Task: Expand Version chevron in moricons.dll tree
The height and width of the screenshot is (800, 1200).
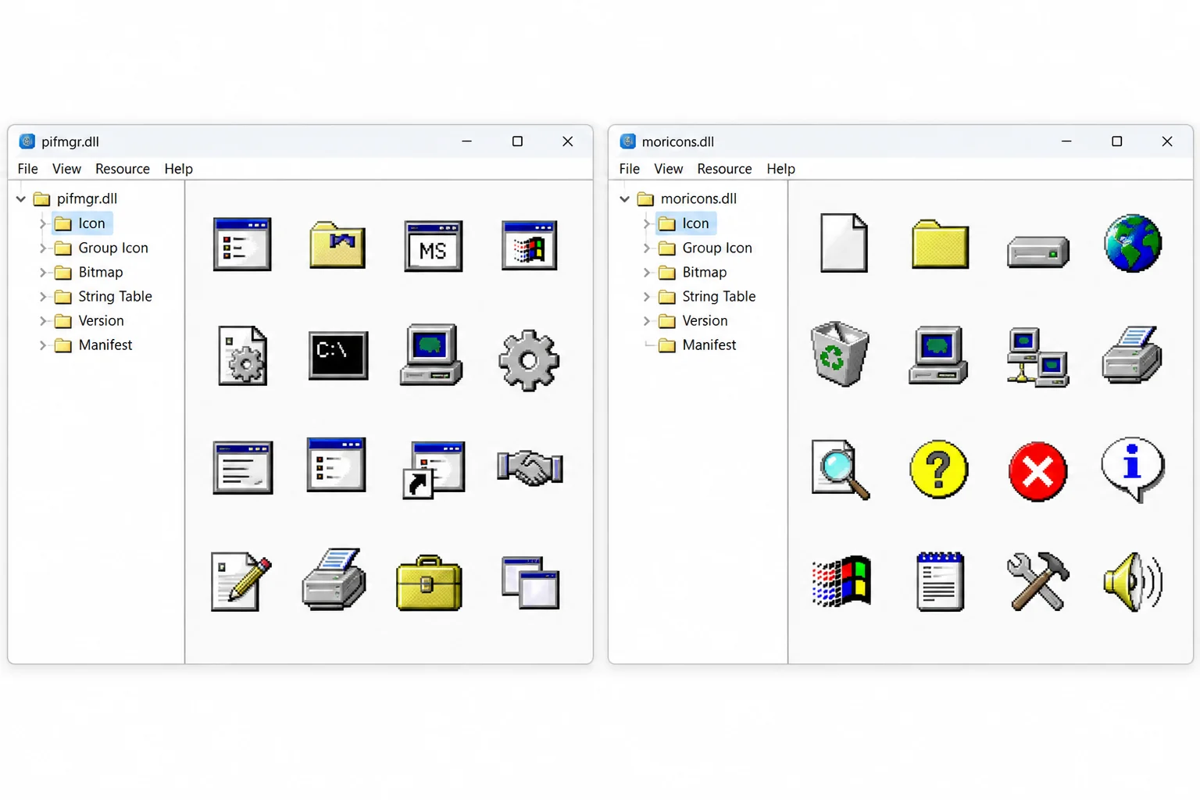Action: tap(647, 321)
